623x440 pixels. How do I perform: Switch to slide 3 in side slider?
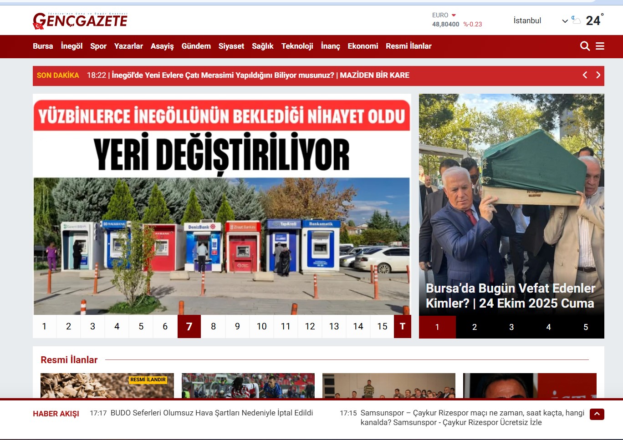tap(511, 327)
